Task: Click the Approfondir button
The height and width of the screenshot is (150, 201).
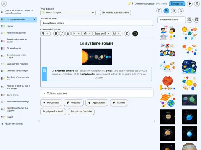Action: 97,102
